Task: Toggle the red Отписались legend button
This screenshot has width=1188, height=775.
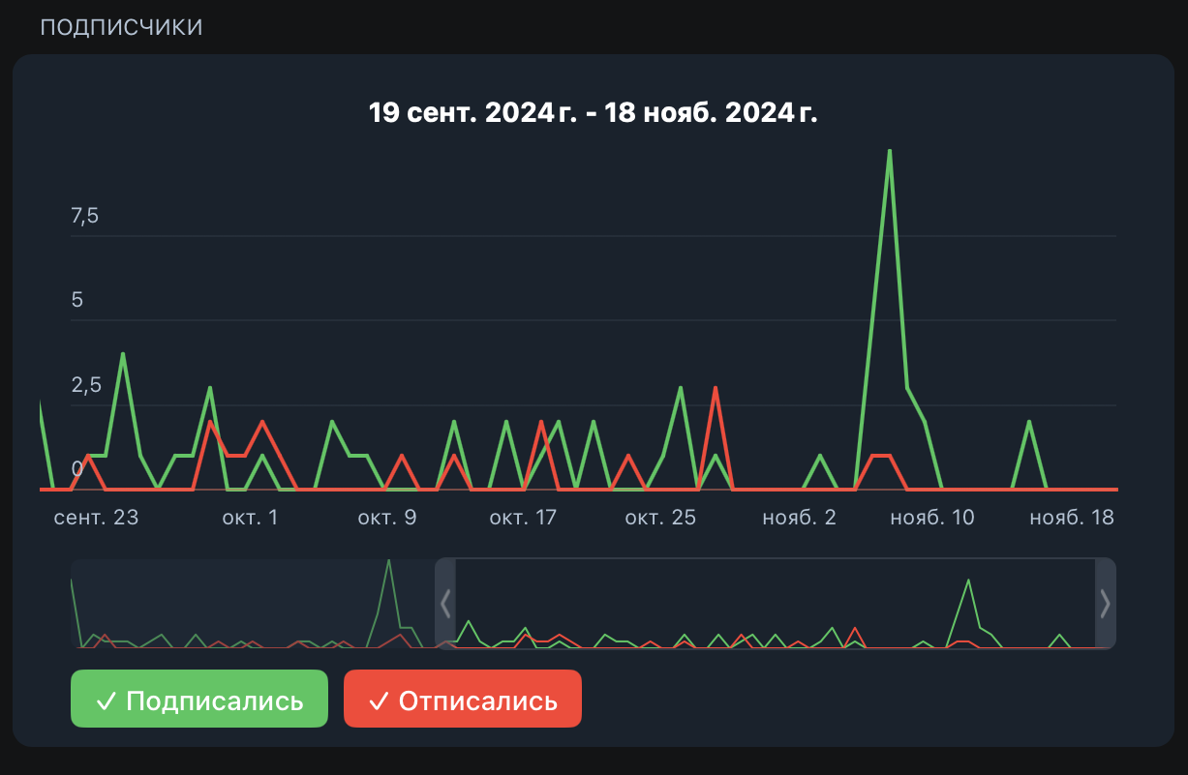Action: (462, 698)
